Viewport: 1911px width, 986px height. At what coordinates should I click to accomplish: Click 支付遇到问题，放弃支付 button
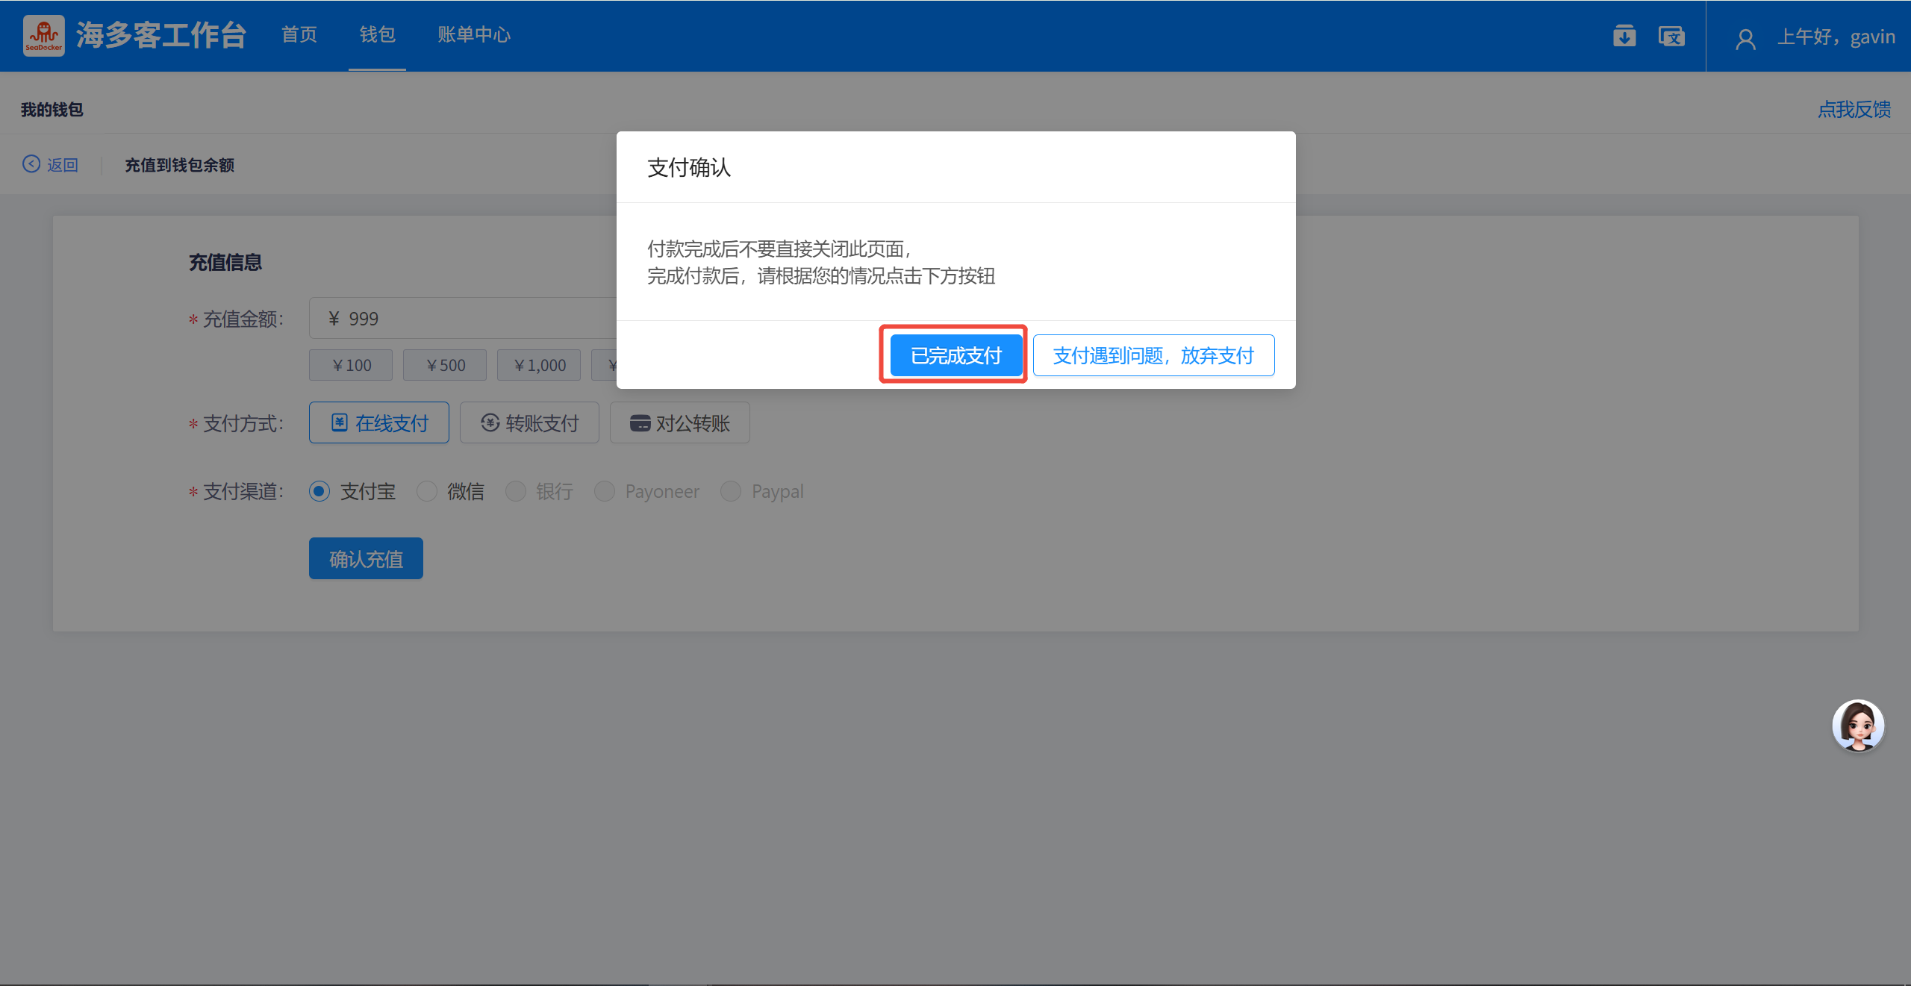[x=1153, y=355]
